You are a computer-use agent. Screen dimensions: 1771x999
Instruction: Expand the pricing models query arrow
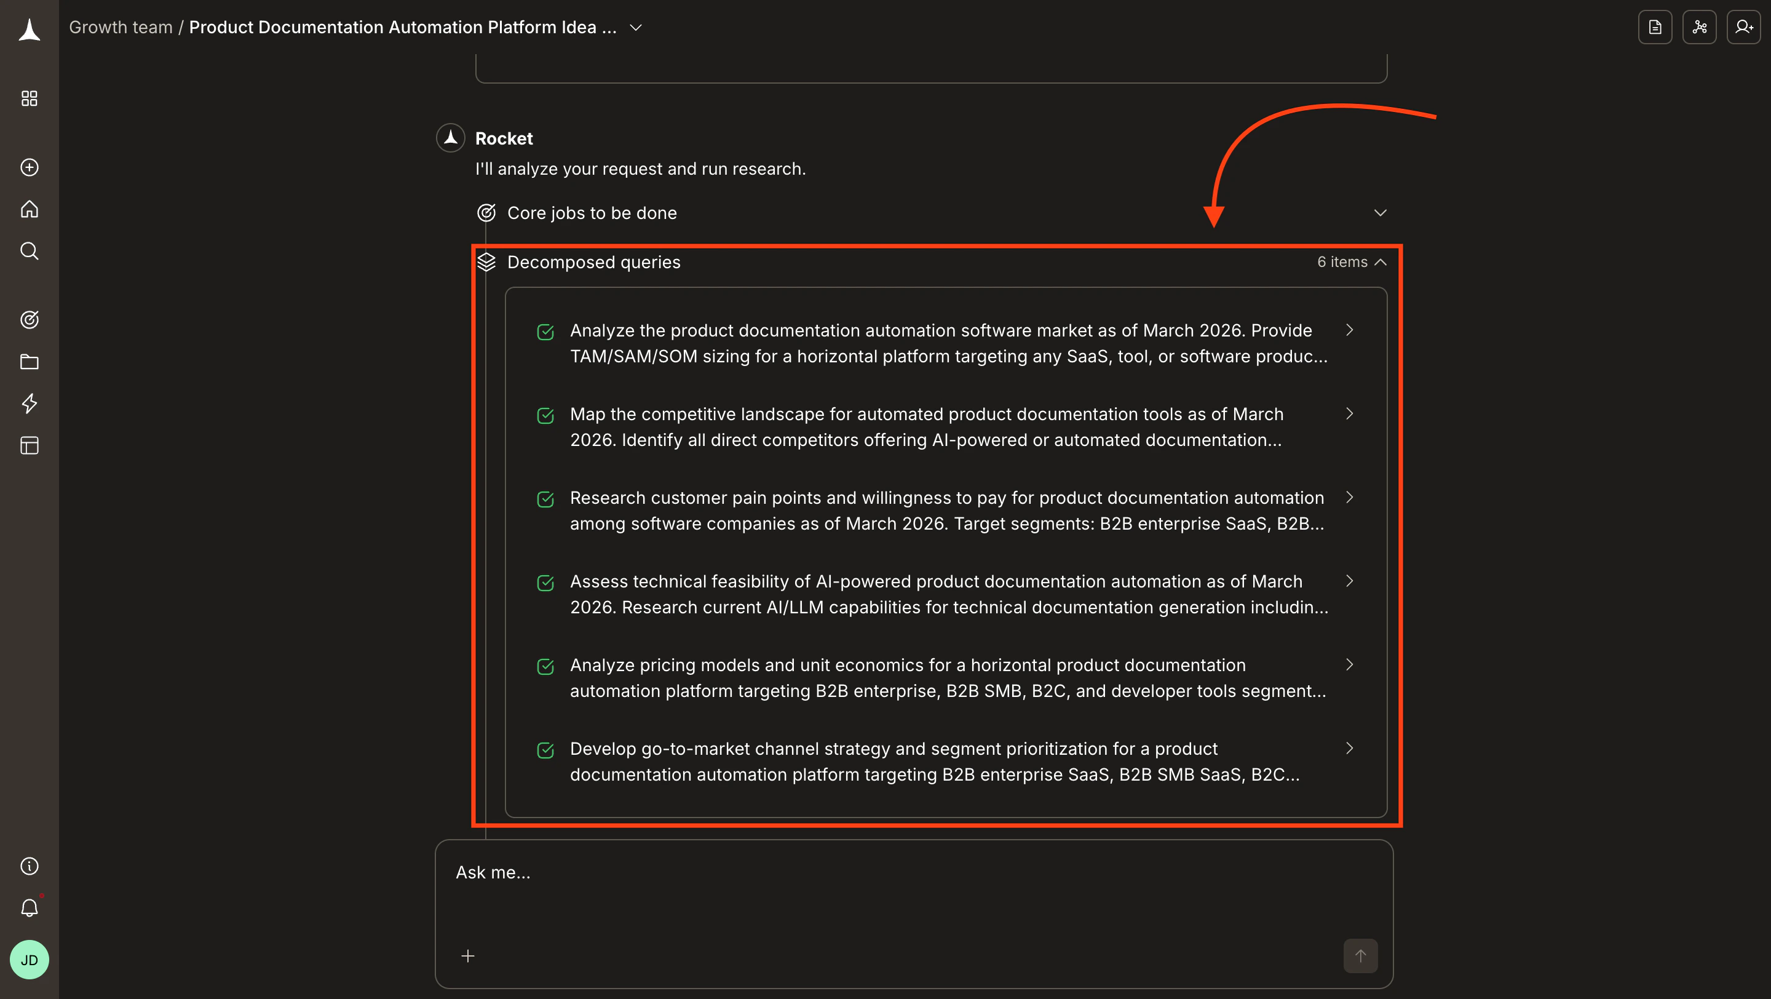[1349, 664]
